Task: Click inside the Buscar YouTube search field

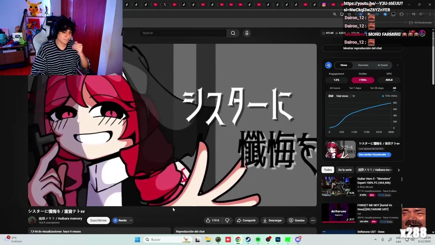Action: tap(184, 33)
